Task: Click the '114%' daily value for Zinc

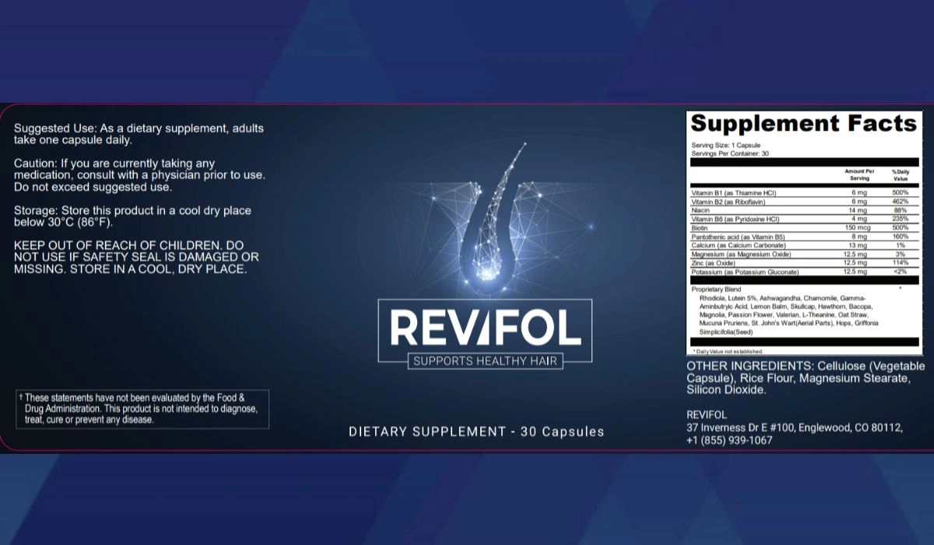Action: click(901, 263)
